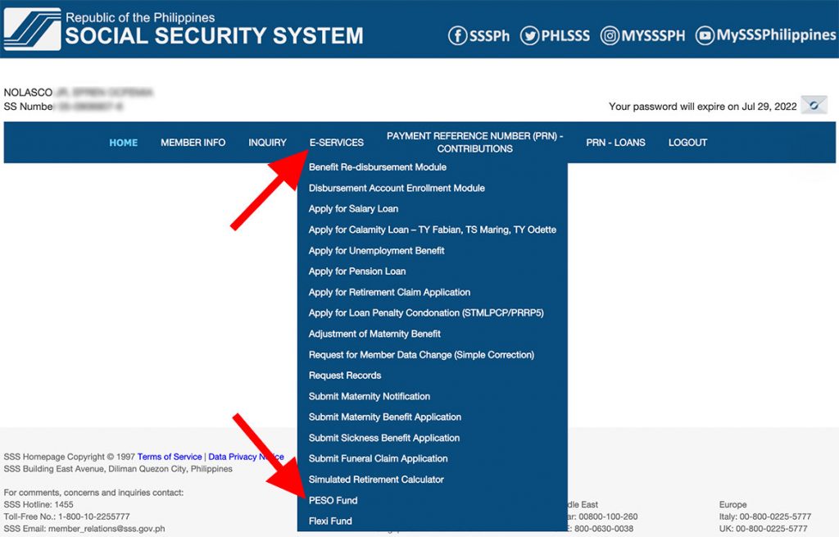Go to the HOME menu
Screen dimensions: 839x537
[123, 143]
